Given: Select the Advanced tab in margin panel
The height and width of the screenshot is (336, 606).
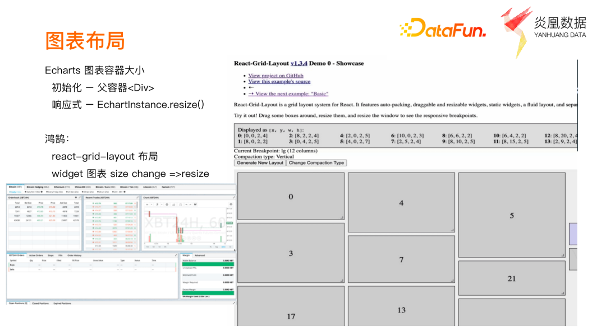Looking at the screenshot, I should click(x=200, y=255).
